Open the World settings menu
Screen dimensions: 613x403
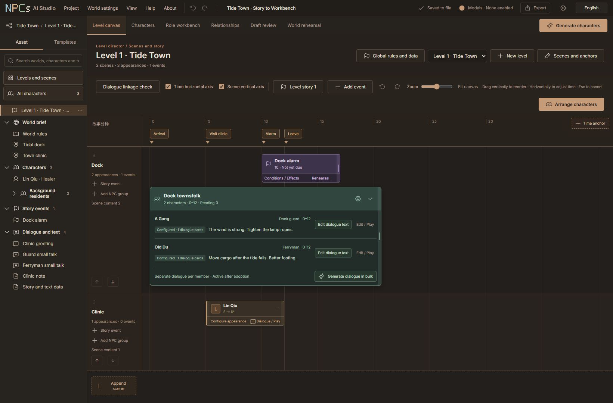pyautogui.click(x=102, y=8)
